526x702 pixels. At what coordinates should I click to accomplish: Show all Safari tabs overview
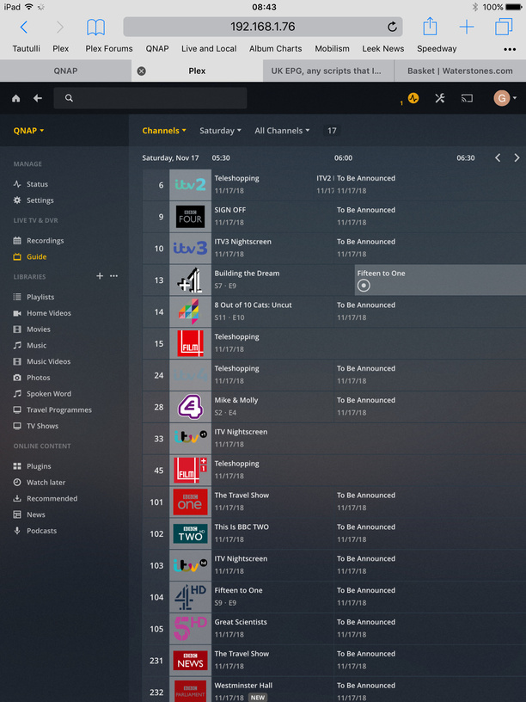[x=504, y=27]
